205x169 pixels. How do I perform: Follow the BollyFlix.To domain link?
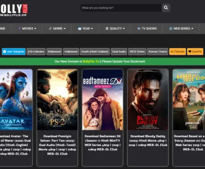point(91,62)
